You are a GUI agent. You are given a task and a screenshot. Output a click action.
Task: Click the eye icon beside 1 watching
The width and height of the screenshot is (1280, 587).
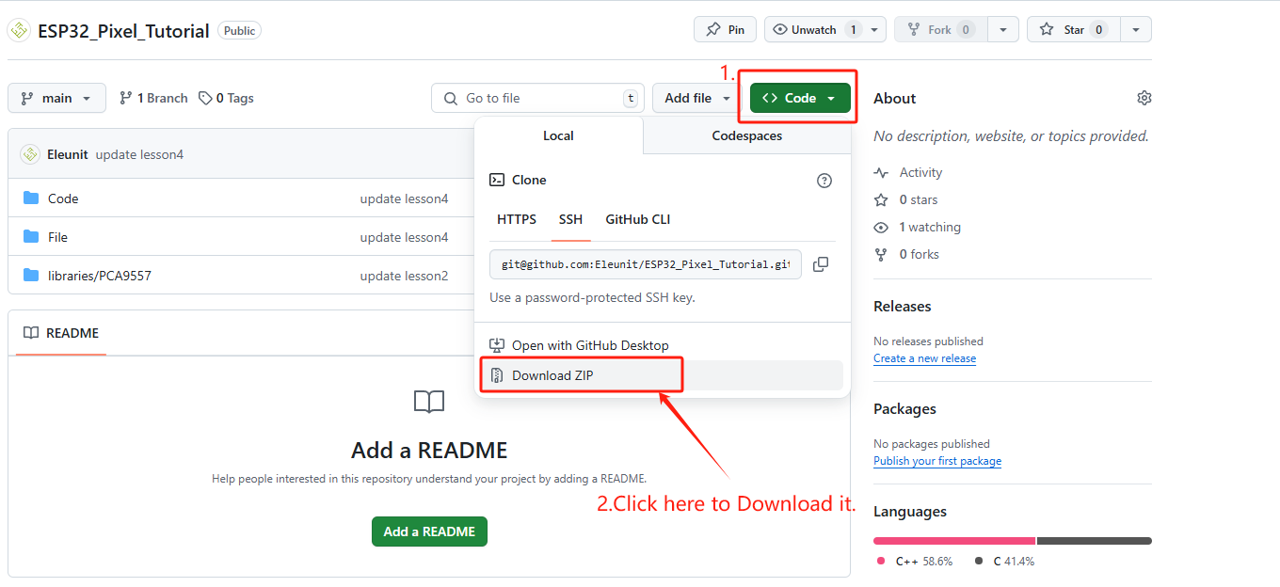tap(881, 228)
